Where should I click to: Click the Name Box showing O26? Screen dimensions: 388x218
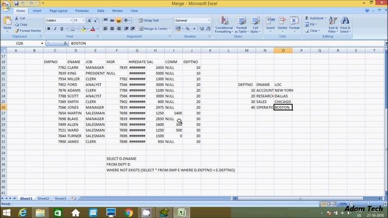point(22,43)
